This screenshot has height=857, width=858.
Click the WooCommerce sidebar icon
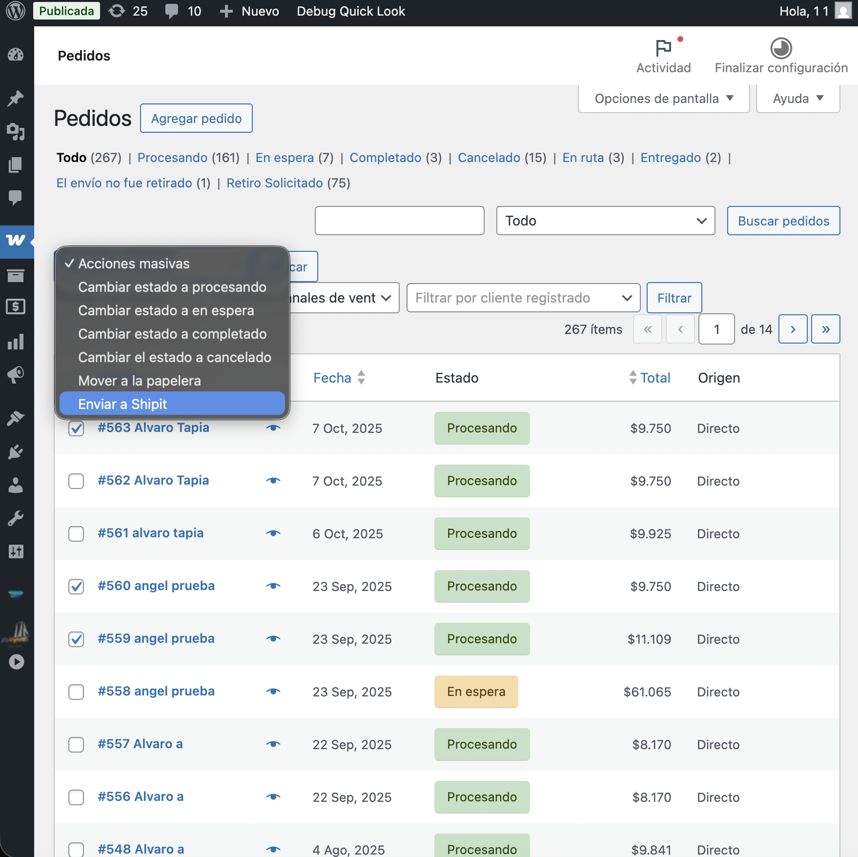click(x=16, y=240)
